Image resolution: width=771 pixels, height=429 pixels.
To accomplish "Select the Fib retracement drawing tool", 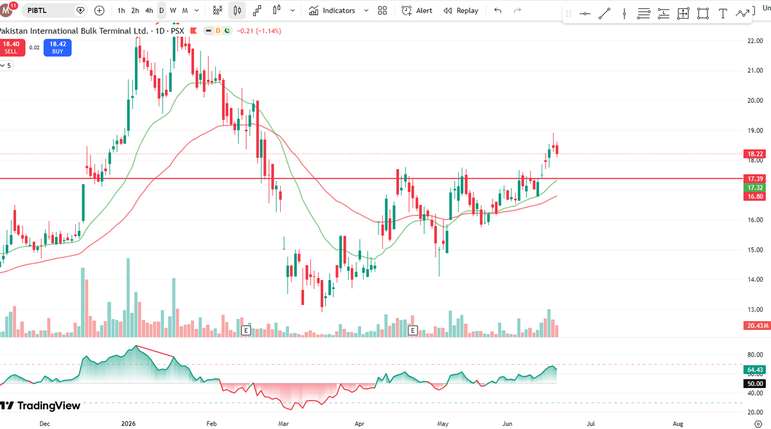I will [x=644, y=14].
